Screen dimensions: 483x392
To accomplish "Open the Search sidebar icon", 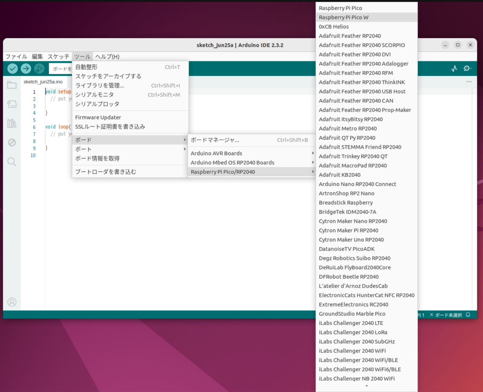I will pos(12,162).
